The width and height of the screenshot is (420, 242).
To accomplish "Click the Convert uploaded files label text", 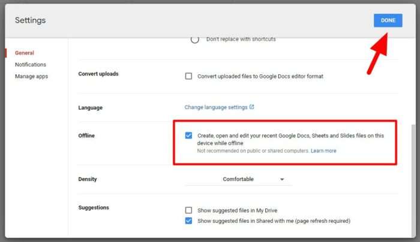I will (260, 77).
